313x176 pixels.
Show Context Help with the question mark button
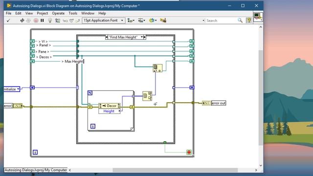point(249,21)
